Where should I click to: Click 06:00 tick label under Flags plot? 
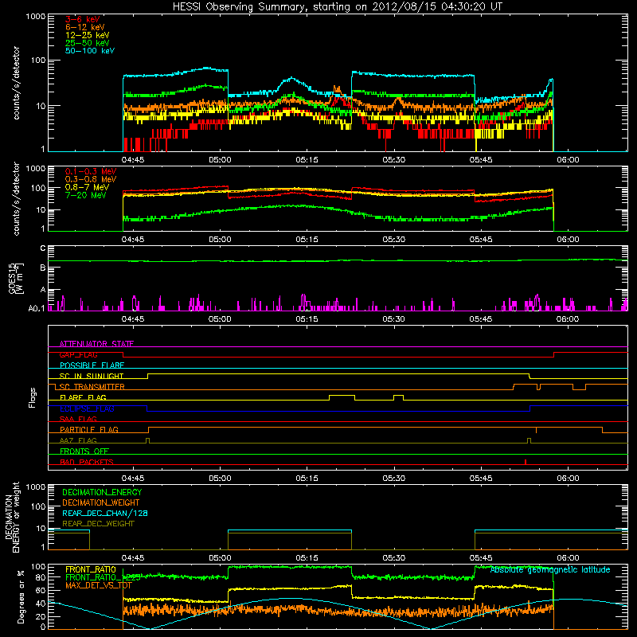pyautogui.click(x=568, y=479)
